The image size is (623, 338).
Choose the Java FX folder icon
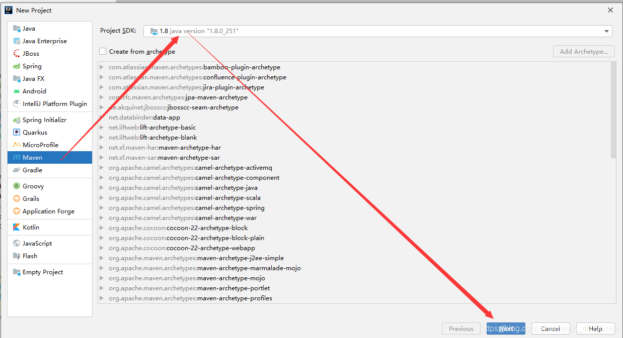[x=17, y=79]
